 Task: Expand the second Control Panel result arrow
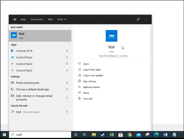click(x=67, y=64)
